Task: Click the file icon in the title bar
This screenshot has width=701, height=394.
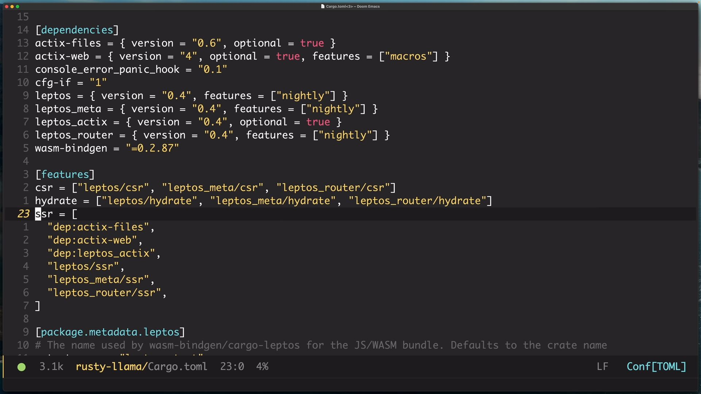Action: click(323, 6)
